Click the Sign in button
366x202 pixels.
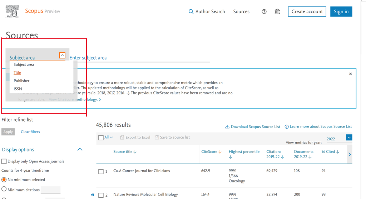pyautogui.click(x=341, y=12)
